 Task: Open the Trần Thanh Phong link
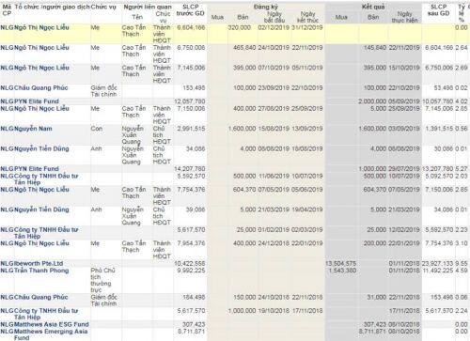pyautogui.click(x=41, y=271)
